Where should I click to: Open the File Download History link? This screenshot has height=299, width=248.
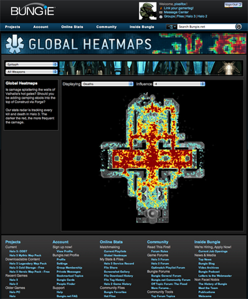pyautogui.click(x=118, y=276)
